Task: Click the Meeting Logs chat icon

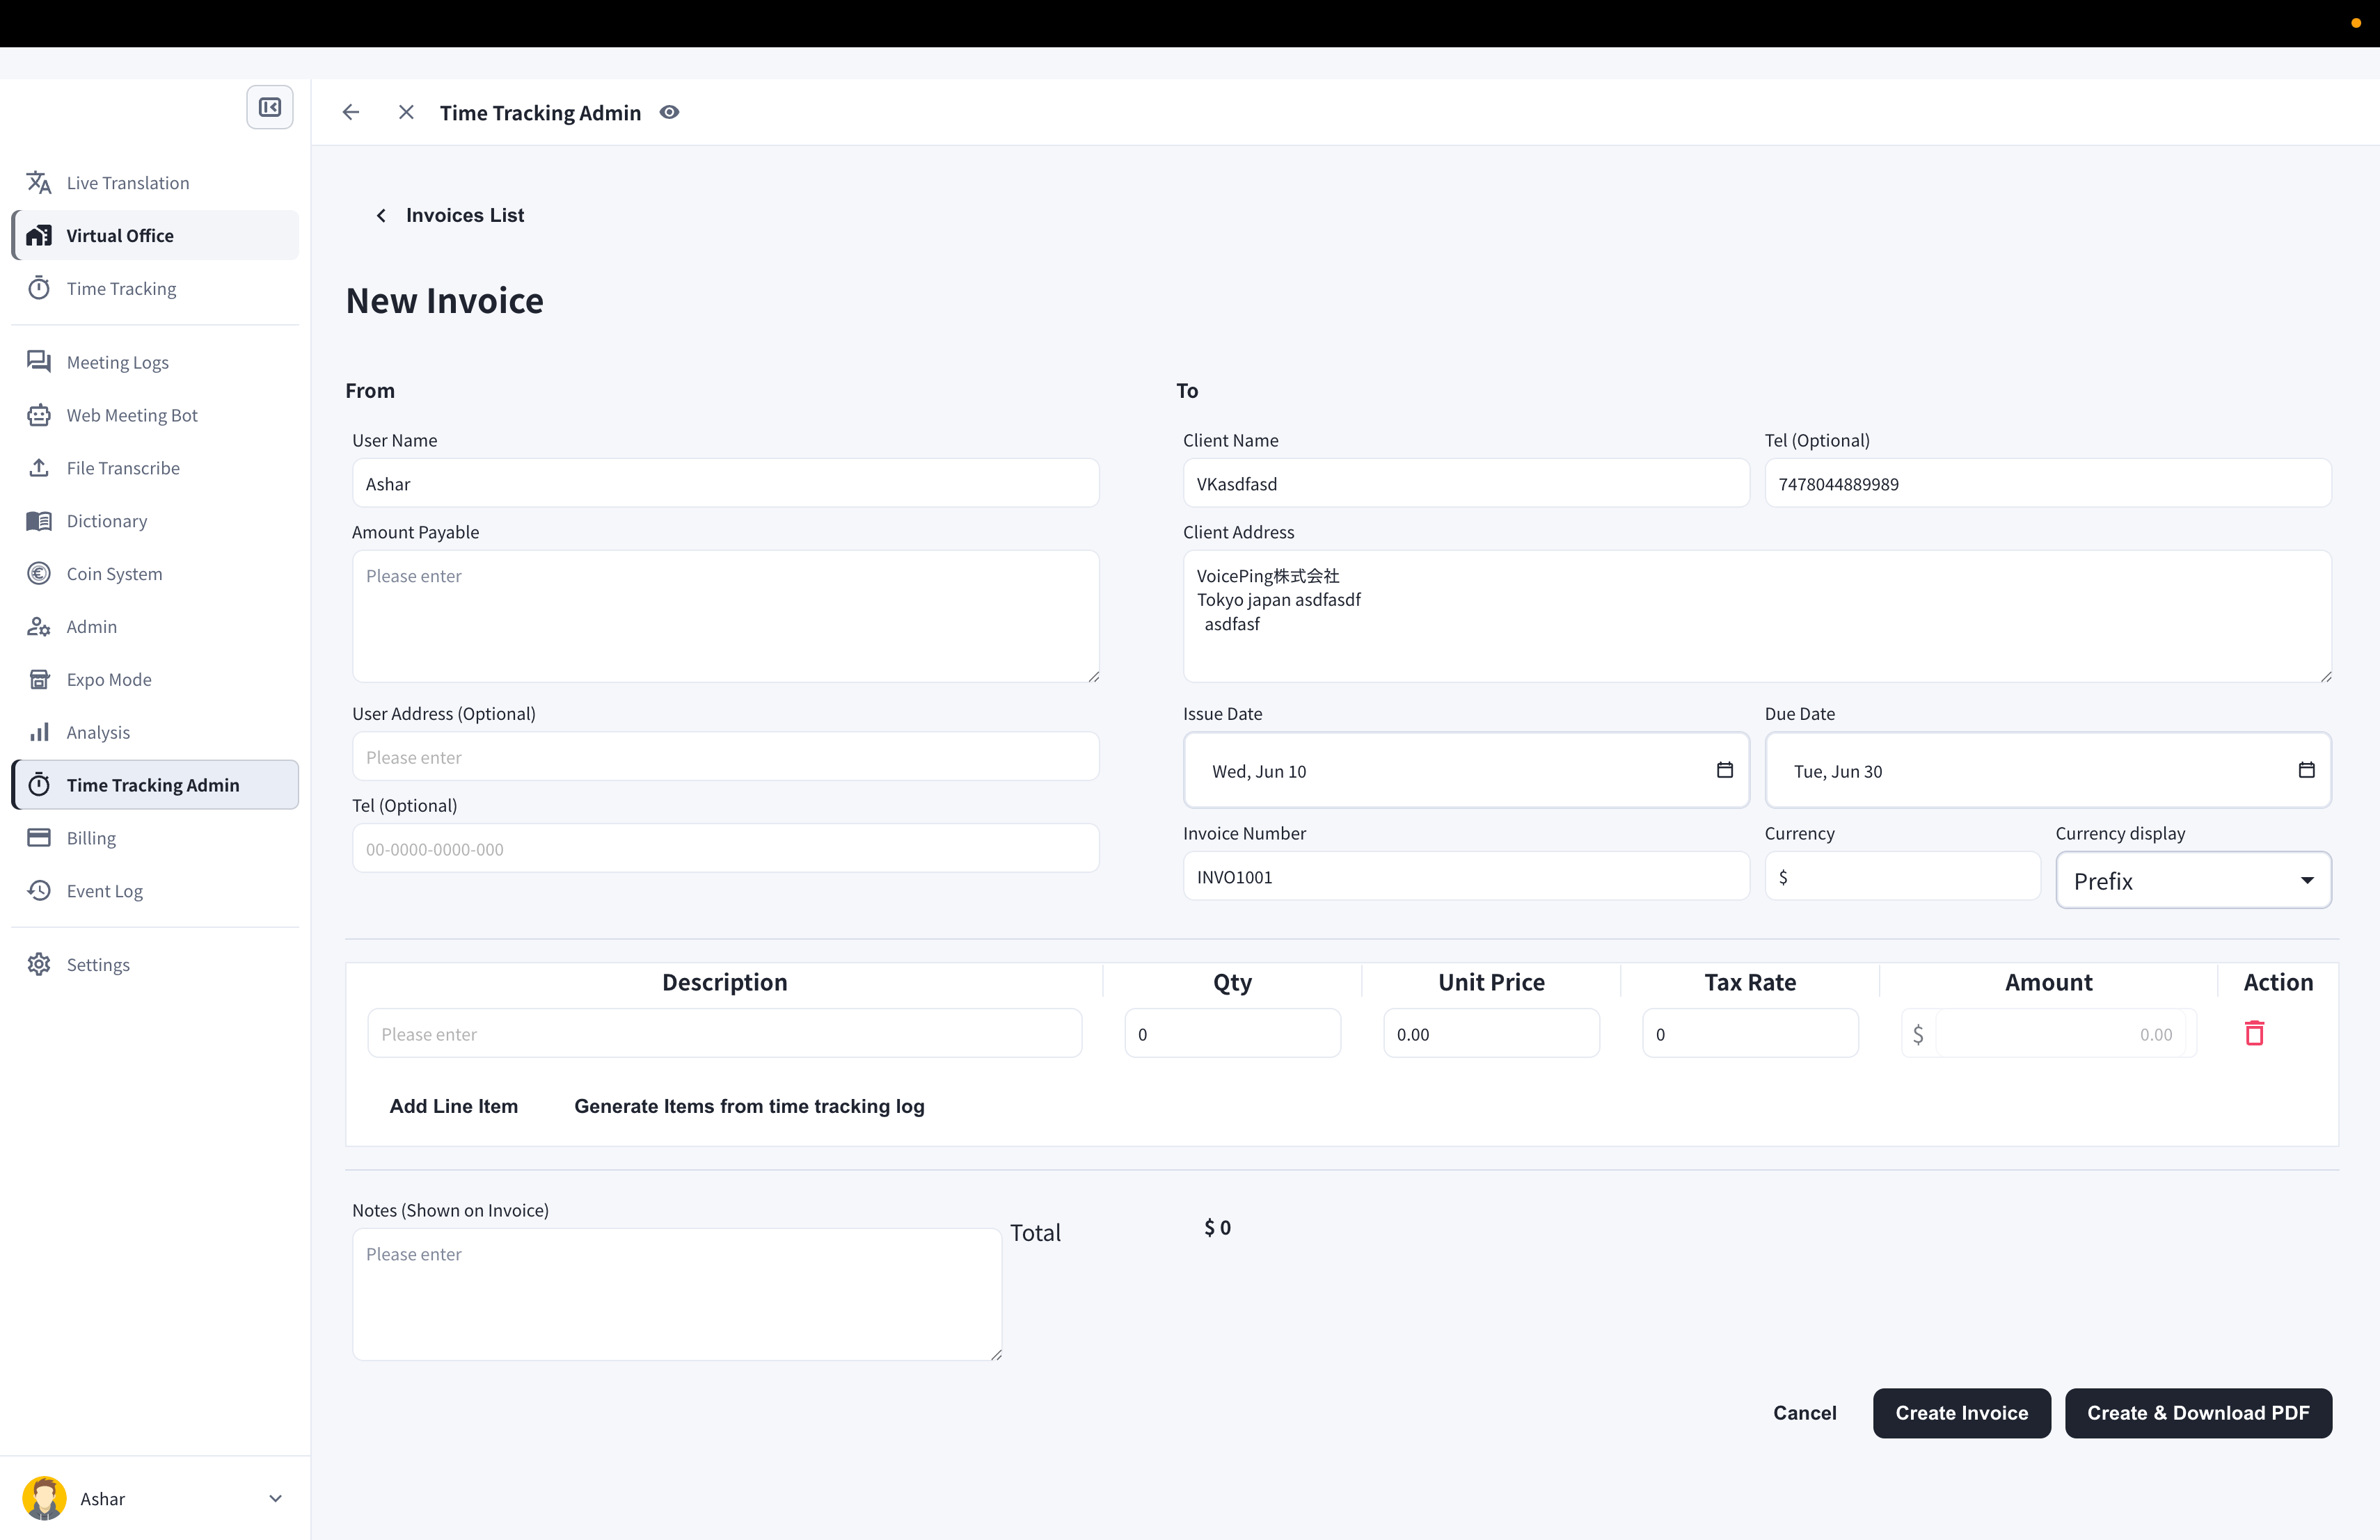Action: pyautogui.click(x=39, y=362)
